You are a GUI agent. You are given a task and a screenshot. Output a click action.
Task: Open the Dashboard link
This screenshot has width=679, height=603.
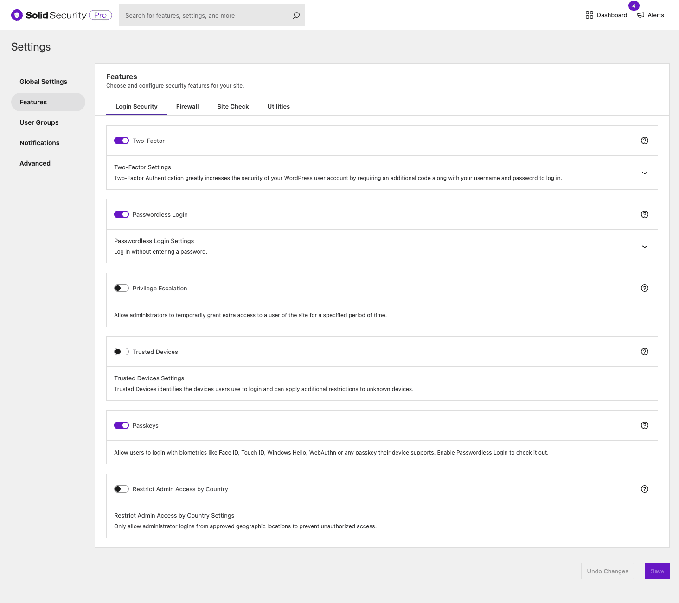coord(606,15)
